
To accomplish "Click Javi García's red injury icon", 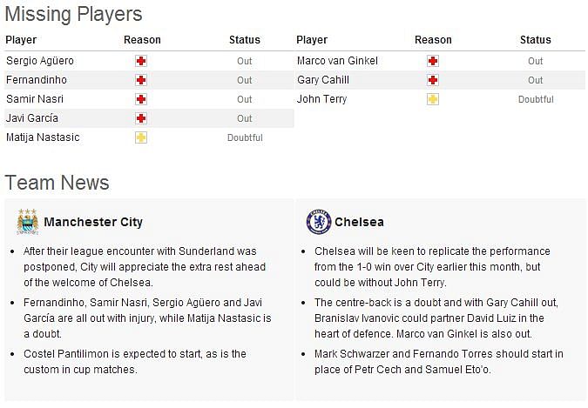I will (141, 118).
